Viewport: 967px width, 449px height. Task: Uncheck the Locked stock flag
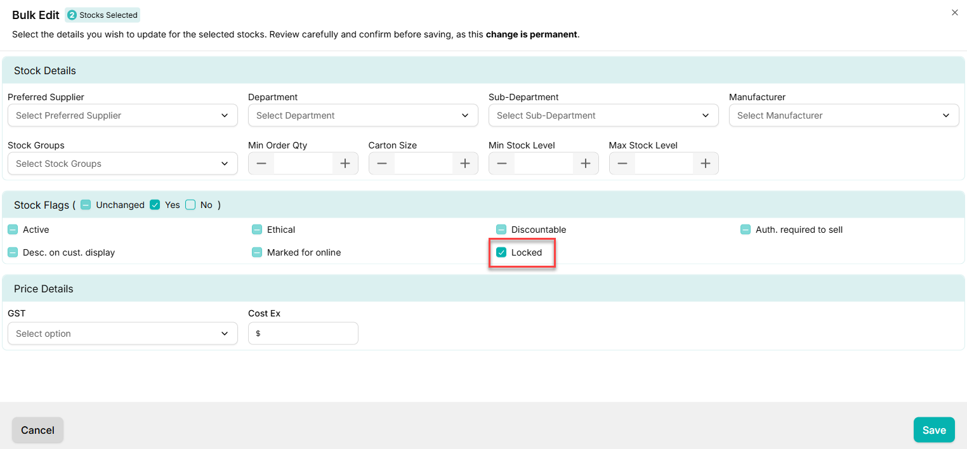click(501, 252)
